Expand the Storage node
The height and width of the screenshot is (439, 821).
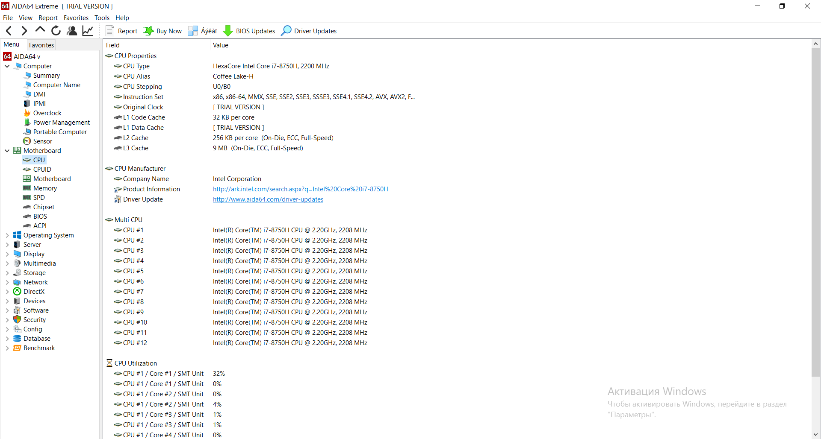(7, 273)
